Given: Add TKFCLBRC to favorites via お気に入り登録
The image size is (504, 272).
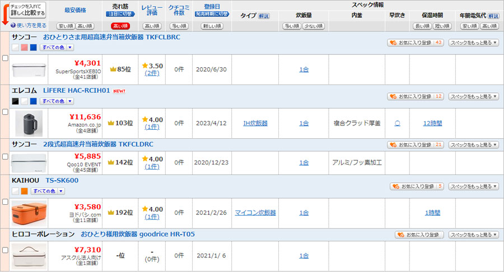Looking at the screenshot, I should point(416,43).
